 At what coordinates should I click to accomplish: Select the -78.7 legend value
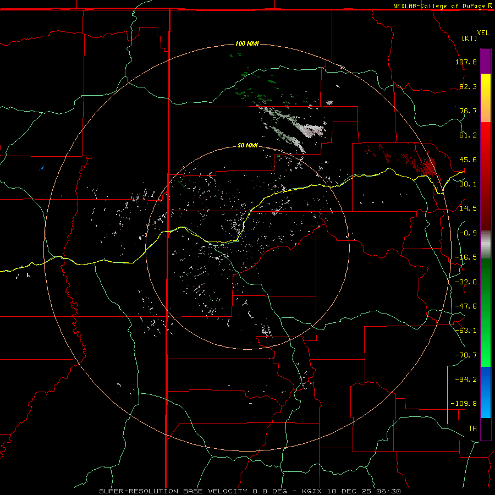click(x=466, y=355)
